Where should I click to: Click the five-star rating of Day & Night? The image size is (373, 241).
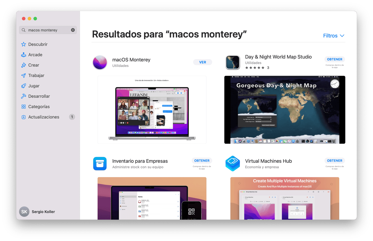click(x=255, y=68)
